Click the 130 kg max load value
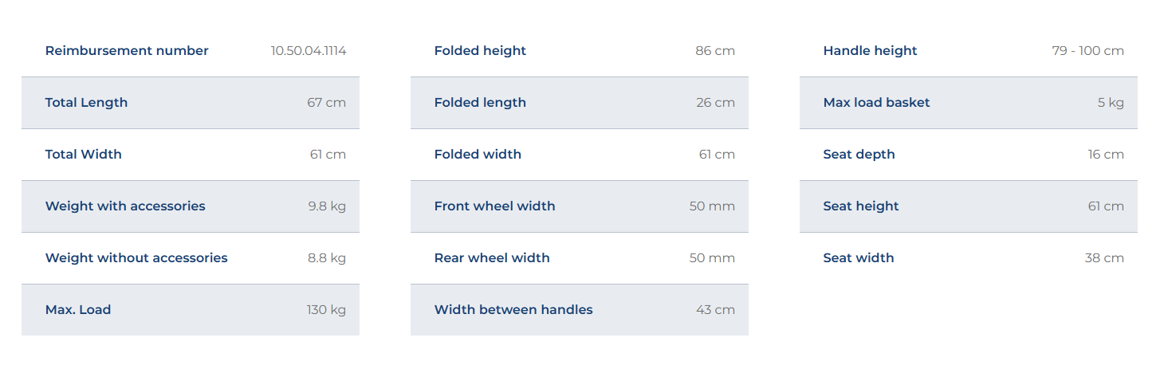The width and height of the screenshot is (1160, 373). (326, 310)
